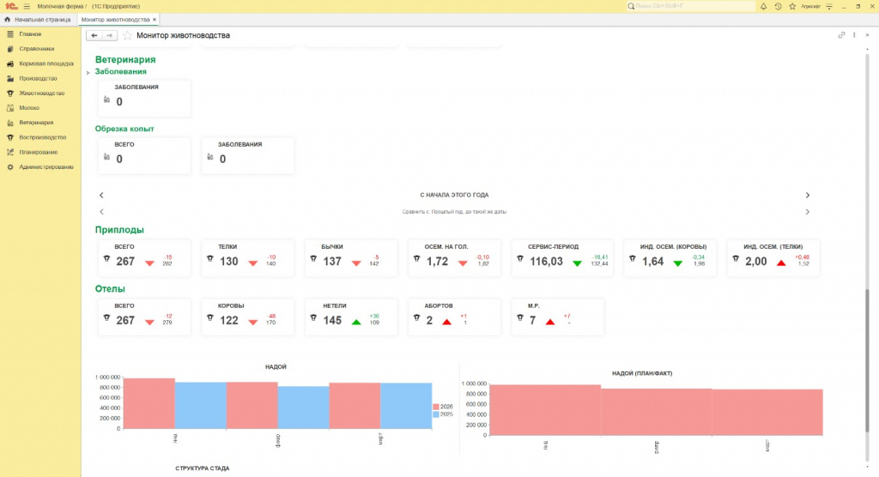The height and width of the screenshot is (477, 879).
Task: Open Ветеринария section in sidebar
Action: [36, 122]
